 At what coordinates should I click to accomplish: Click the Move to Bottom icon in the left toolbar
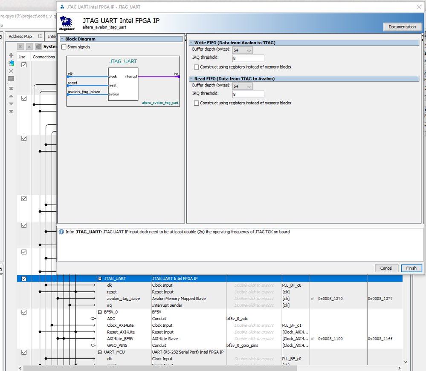[11, 112]
